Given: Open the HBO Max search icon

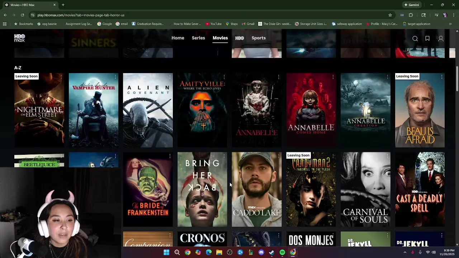Looking at the screenshot, I should [x=415, y=38].
